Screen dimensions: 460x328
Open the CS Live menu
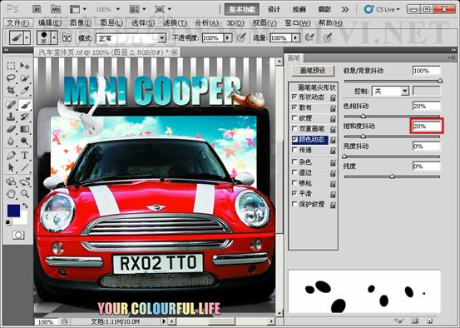[x=382, y=9]
